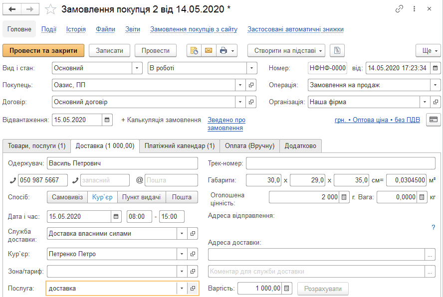443x297 pixels.
Task: Expand the Договір dropdown list
Action: (x=240, y=102)
